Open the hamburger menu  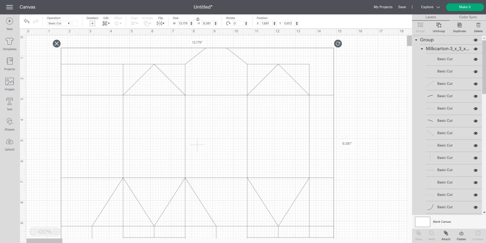(x=9, y=7)
